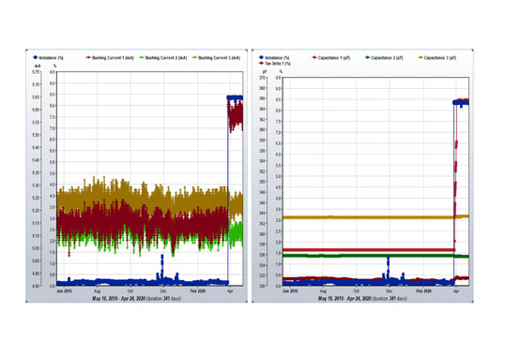Select the Bushing Current 1 (mA) legend label
This screenshot has width=505, height=356.
coord(113,58)
